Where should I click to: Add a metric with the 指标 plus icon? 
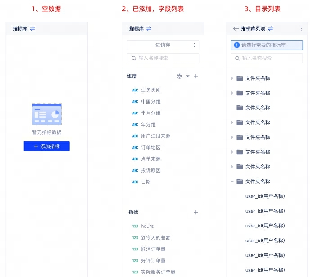196,212
